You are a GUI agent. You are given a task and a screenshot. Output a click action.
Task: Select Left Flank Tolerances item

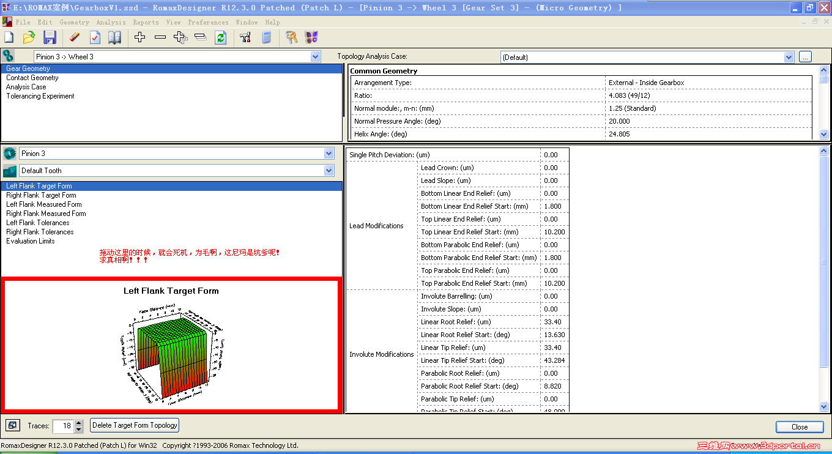[172, 223]
